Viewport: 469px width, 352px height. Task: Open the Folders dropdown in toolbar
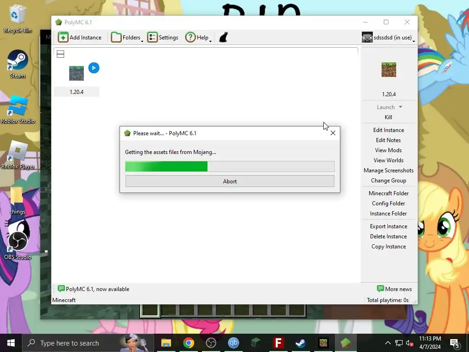[x=127, y=38]
